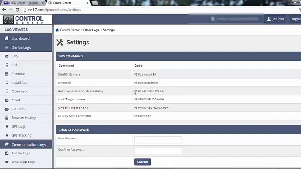Open Device Logs section
This screenshot has width=301, height=169.
point(26,47)
